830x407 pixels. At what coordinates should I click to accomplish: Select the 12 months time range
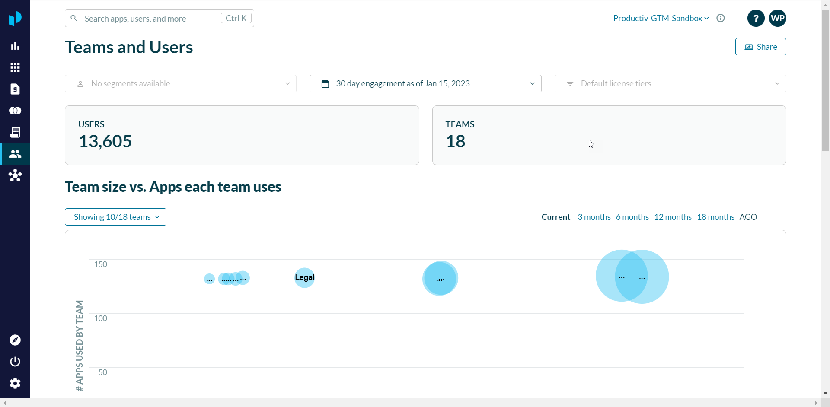point(673,217)
